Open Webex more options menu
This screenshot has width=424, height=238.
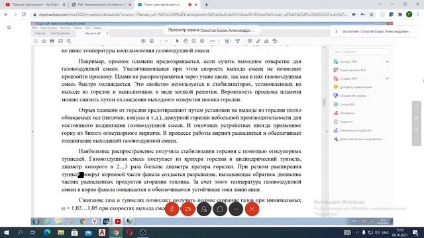point(236,209)
